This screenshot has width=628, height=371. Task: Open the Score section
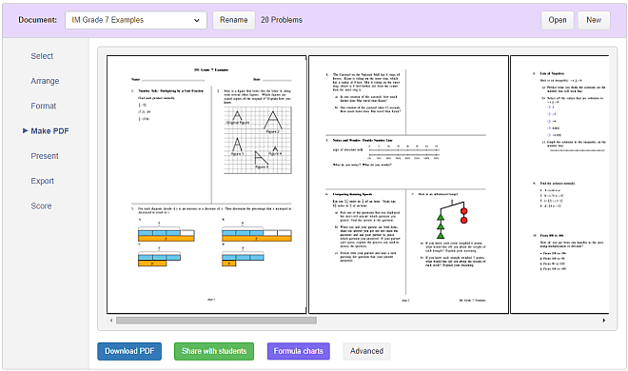click(x=41, y=206)
